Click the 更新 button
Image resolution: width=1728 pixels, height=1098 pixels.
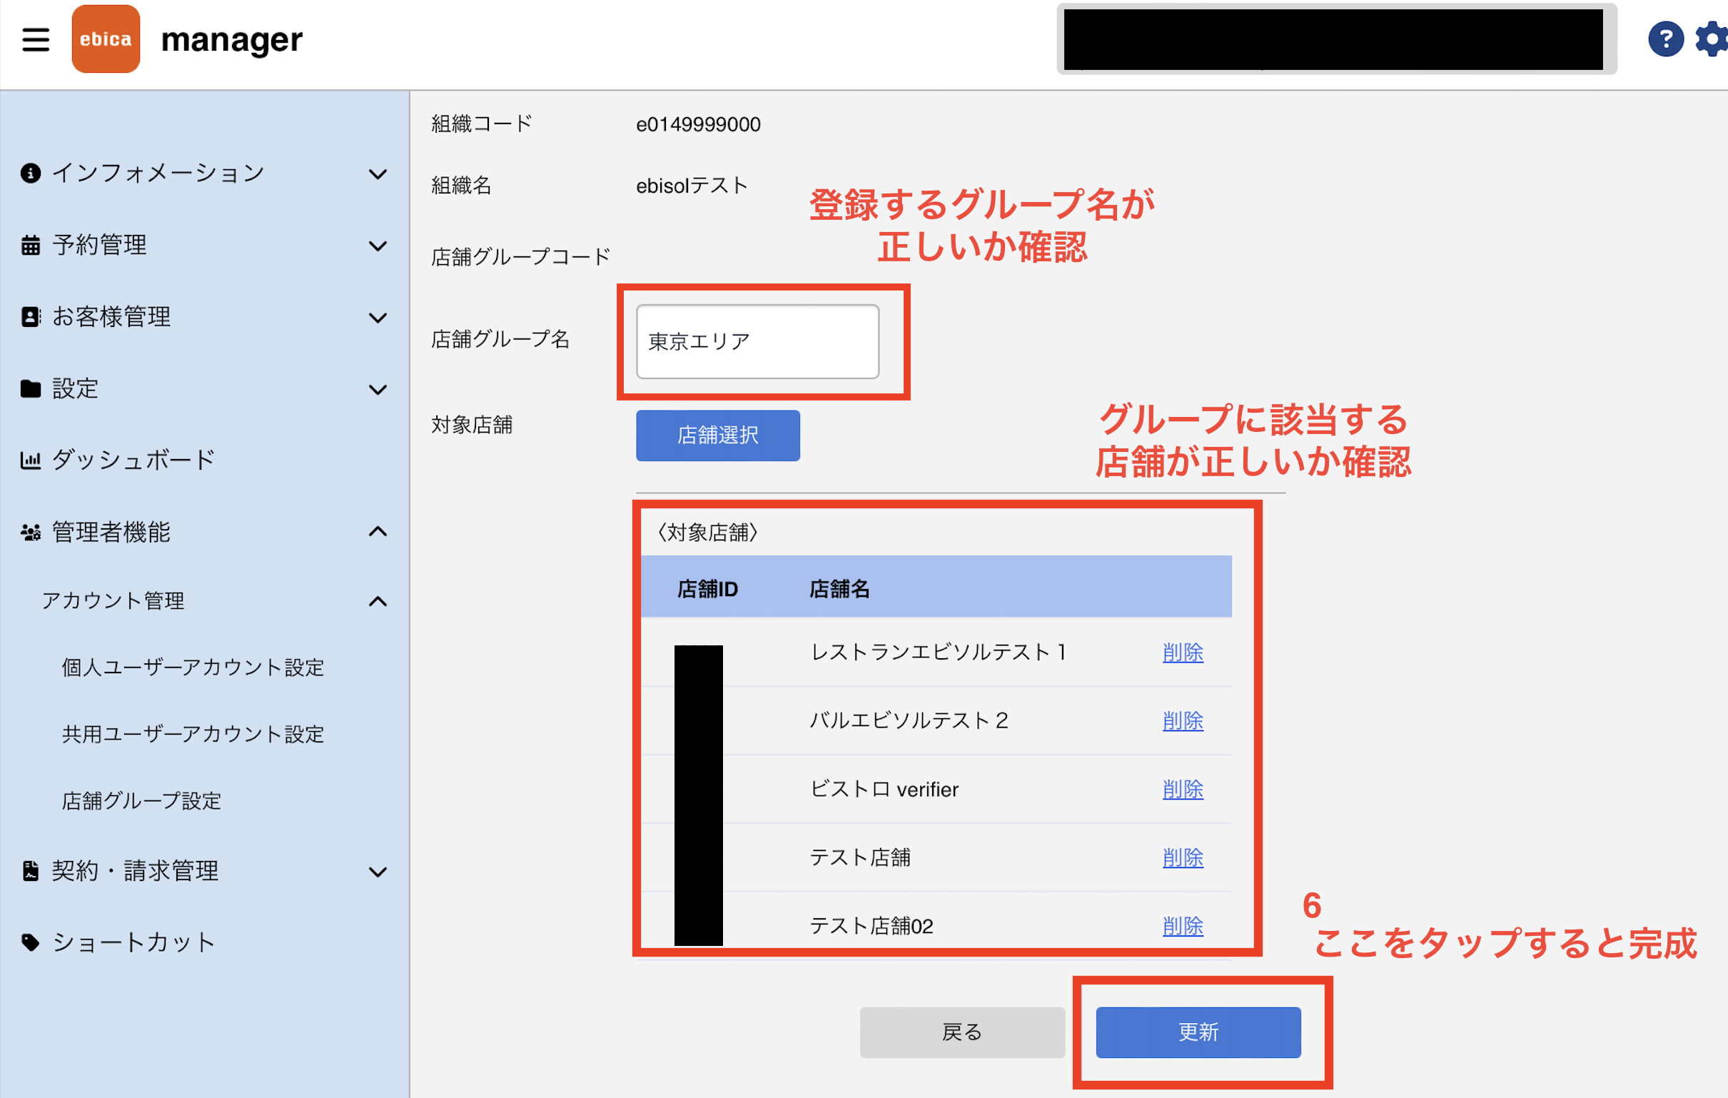(1198, 1032)
